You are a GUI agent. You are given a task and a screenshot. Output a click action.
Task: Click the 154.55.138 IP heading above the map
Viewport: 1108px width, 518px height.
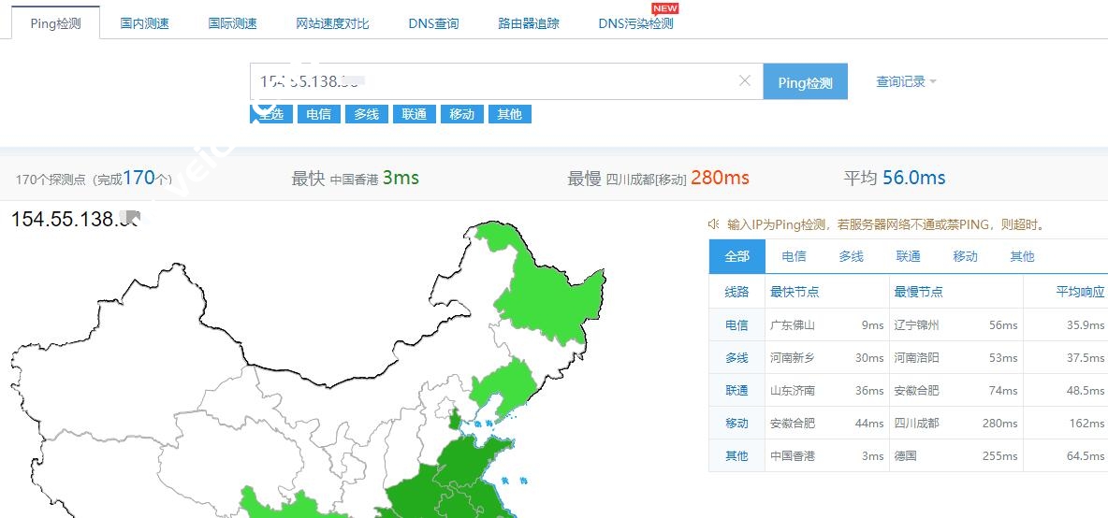[x=76, y=219]
